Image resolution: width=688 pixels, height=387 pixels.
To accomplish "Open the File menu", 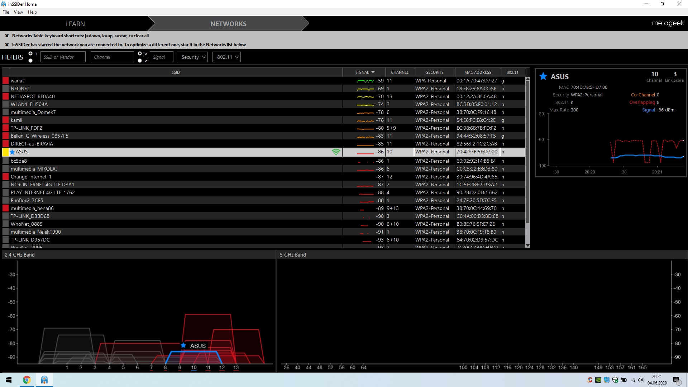I will [x=6, y=12].
